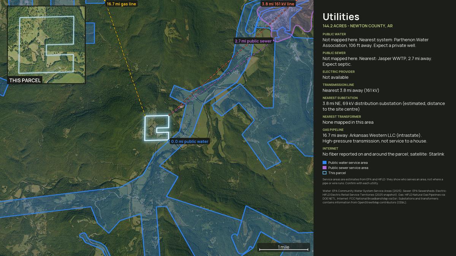The image size is (456, 256).
Task: Open the This Parcel inset thumbnail
Action: (x=46, y=44)
